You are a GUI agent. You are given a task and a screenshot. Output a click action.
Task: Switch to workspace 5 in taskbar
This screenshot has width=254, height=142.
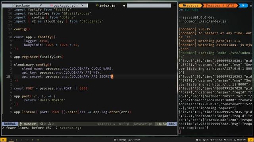tap(32, 140)
